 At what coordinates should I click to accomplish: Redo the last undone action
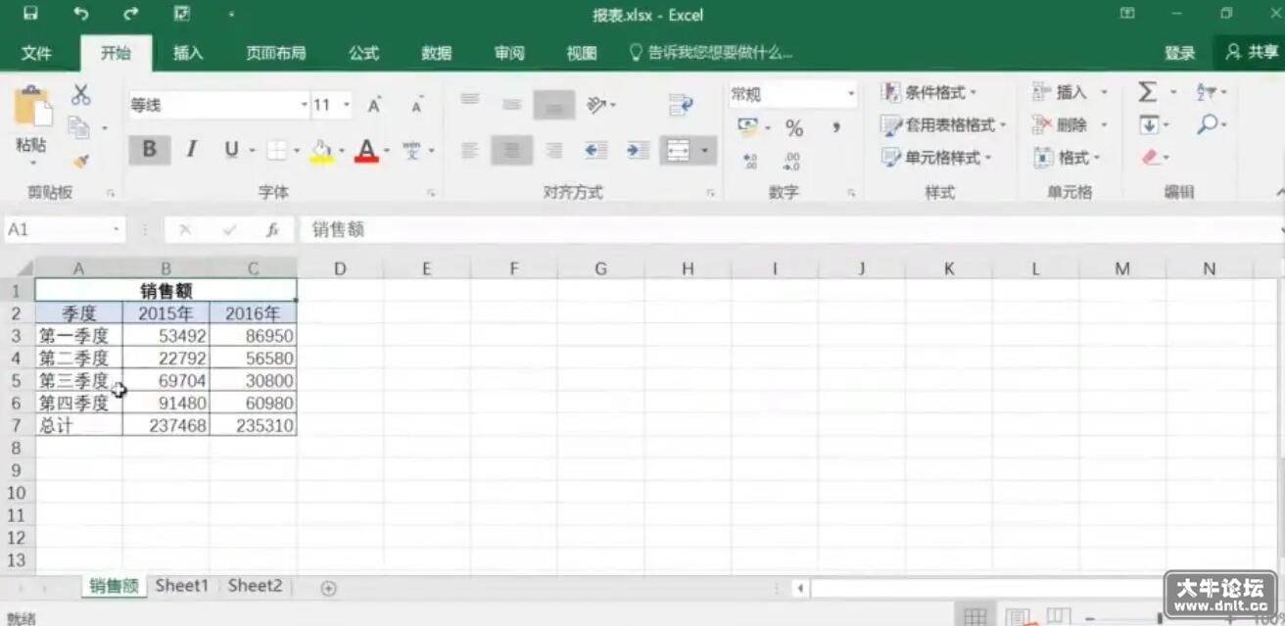click(x=131, y=14)
